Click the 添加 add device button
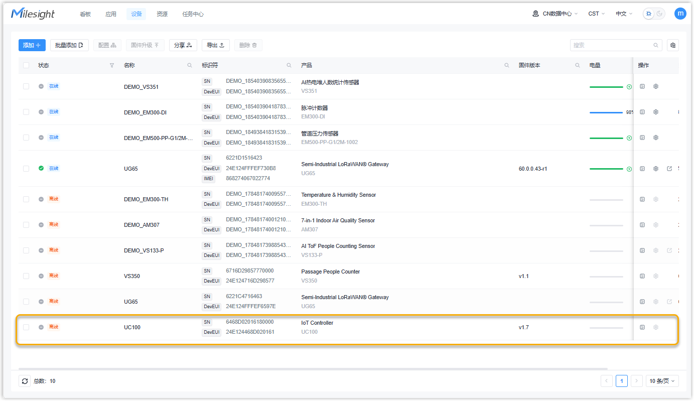Viewport: 694px width, 401px height. point(32,45)
